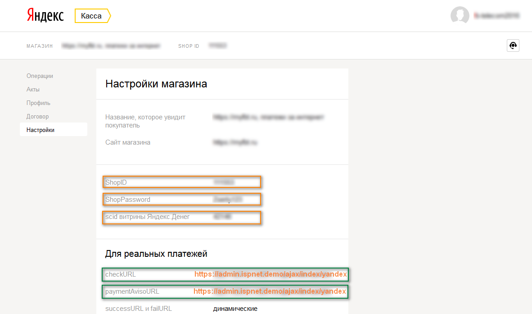Screen dimensions: 532x314
Task: Click the blurred account username
Action: coord(496,16)
